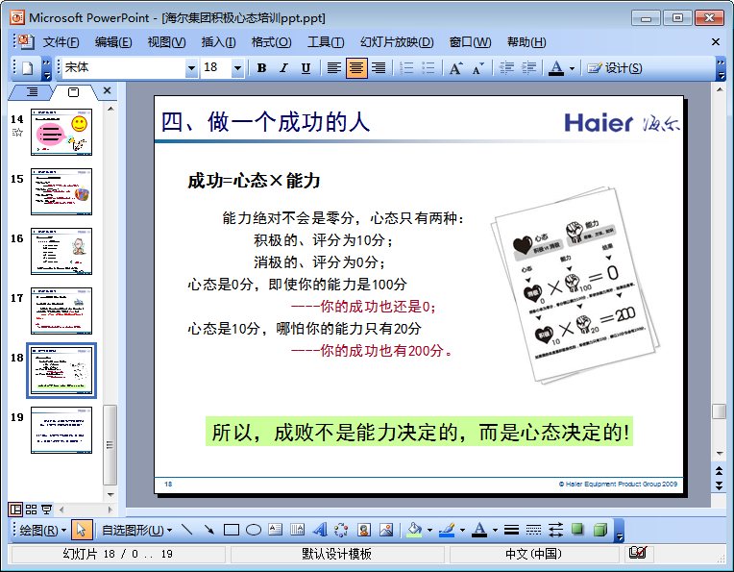Image resolution: width=734 pixels, height=572 pixels.
Task: Open 窗口(W) menu
Action: pyautogui.click(x=470, y=42)
